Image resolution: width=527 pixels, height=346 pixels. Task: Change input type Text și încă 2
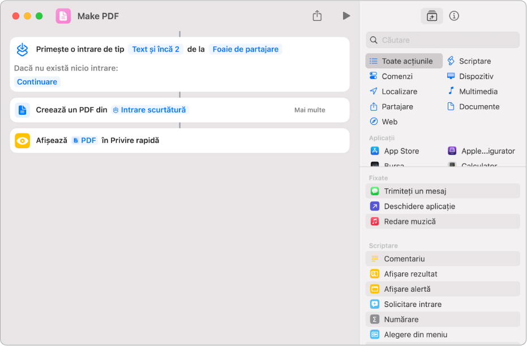click(156, 49)
